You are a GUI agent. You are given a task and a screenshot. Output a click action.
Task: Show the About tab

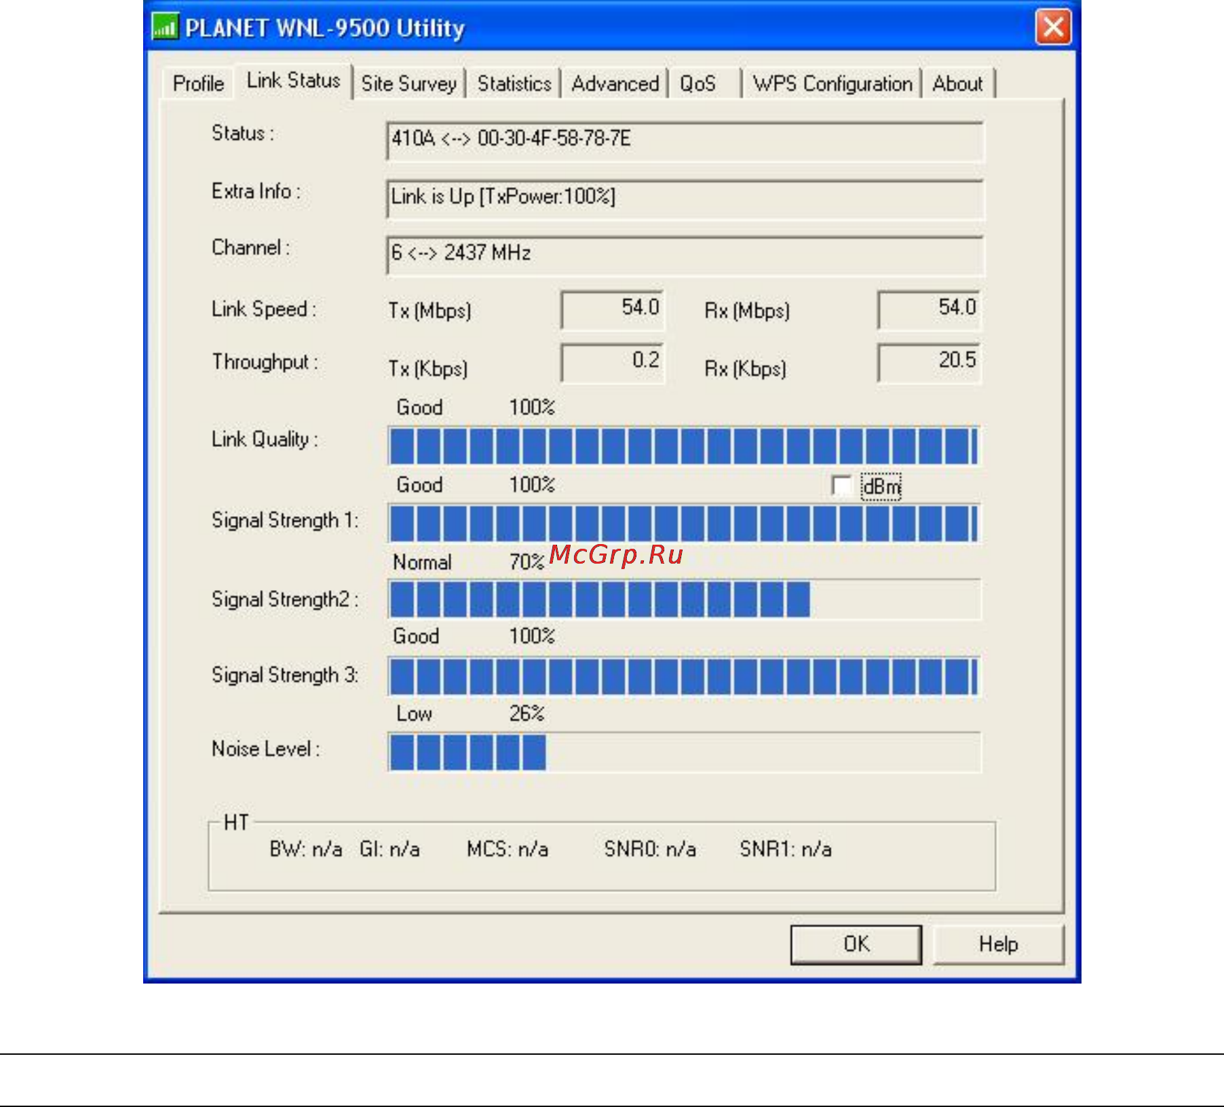(957, 83)
